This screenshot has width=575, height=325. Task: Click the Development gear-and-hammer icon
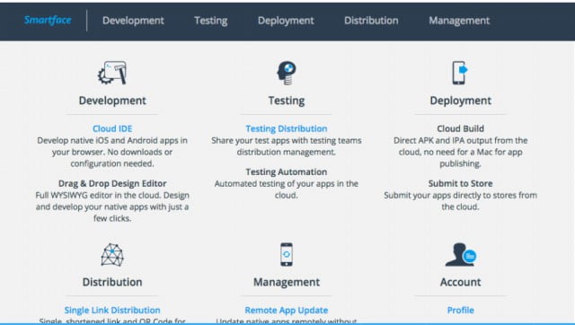(112, 73)
